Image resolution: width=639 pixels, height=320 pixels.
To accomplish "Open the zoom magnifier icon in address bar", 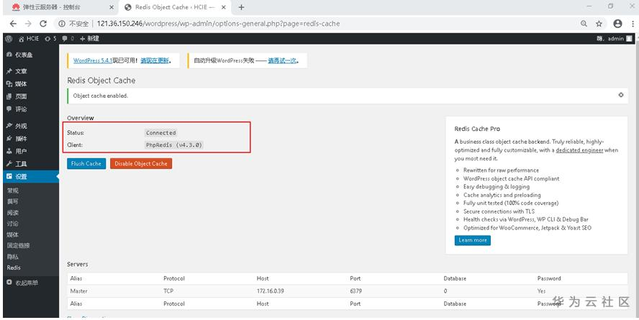I will 584,24.
